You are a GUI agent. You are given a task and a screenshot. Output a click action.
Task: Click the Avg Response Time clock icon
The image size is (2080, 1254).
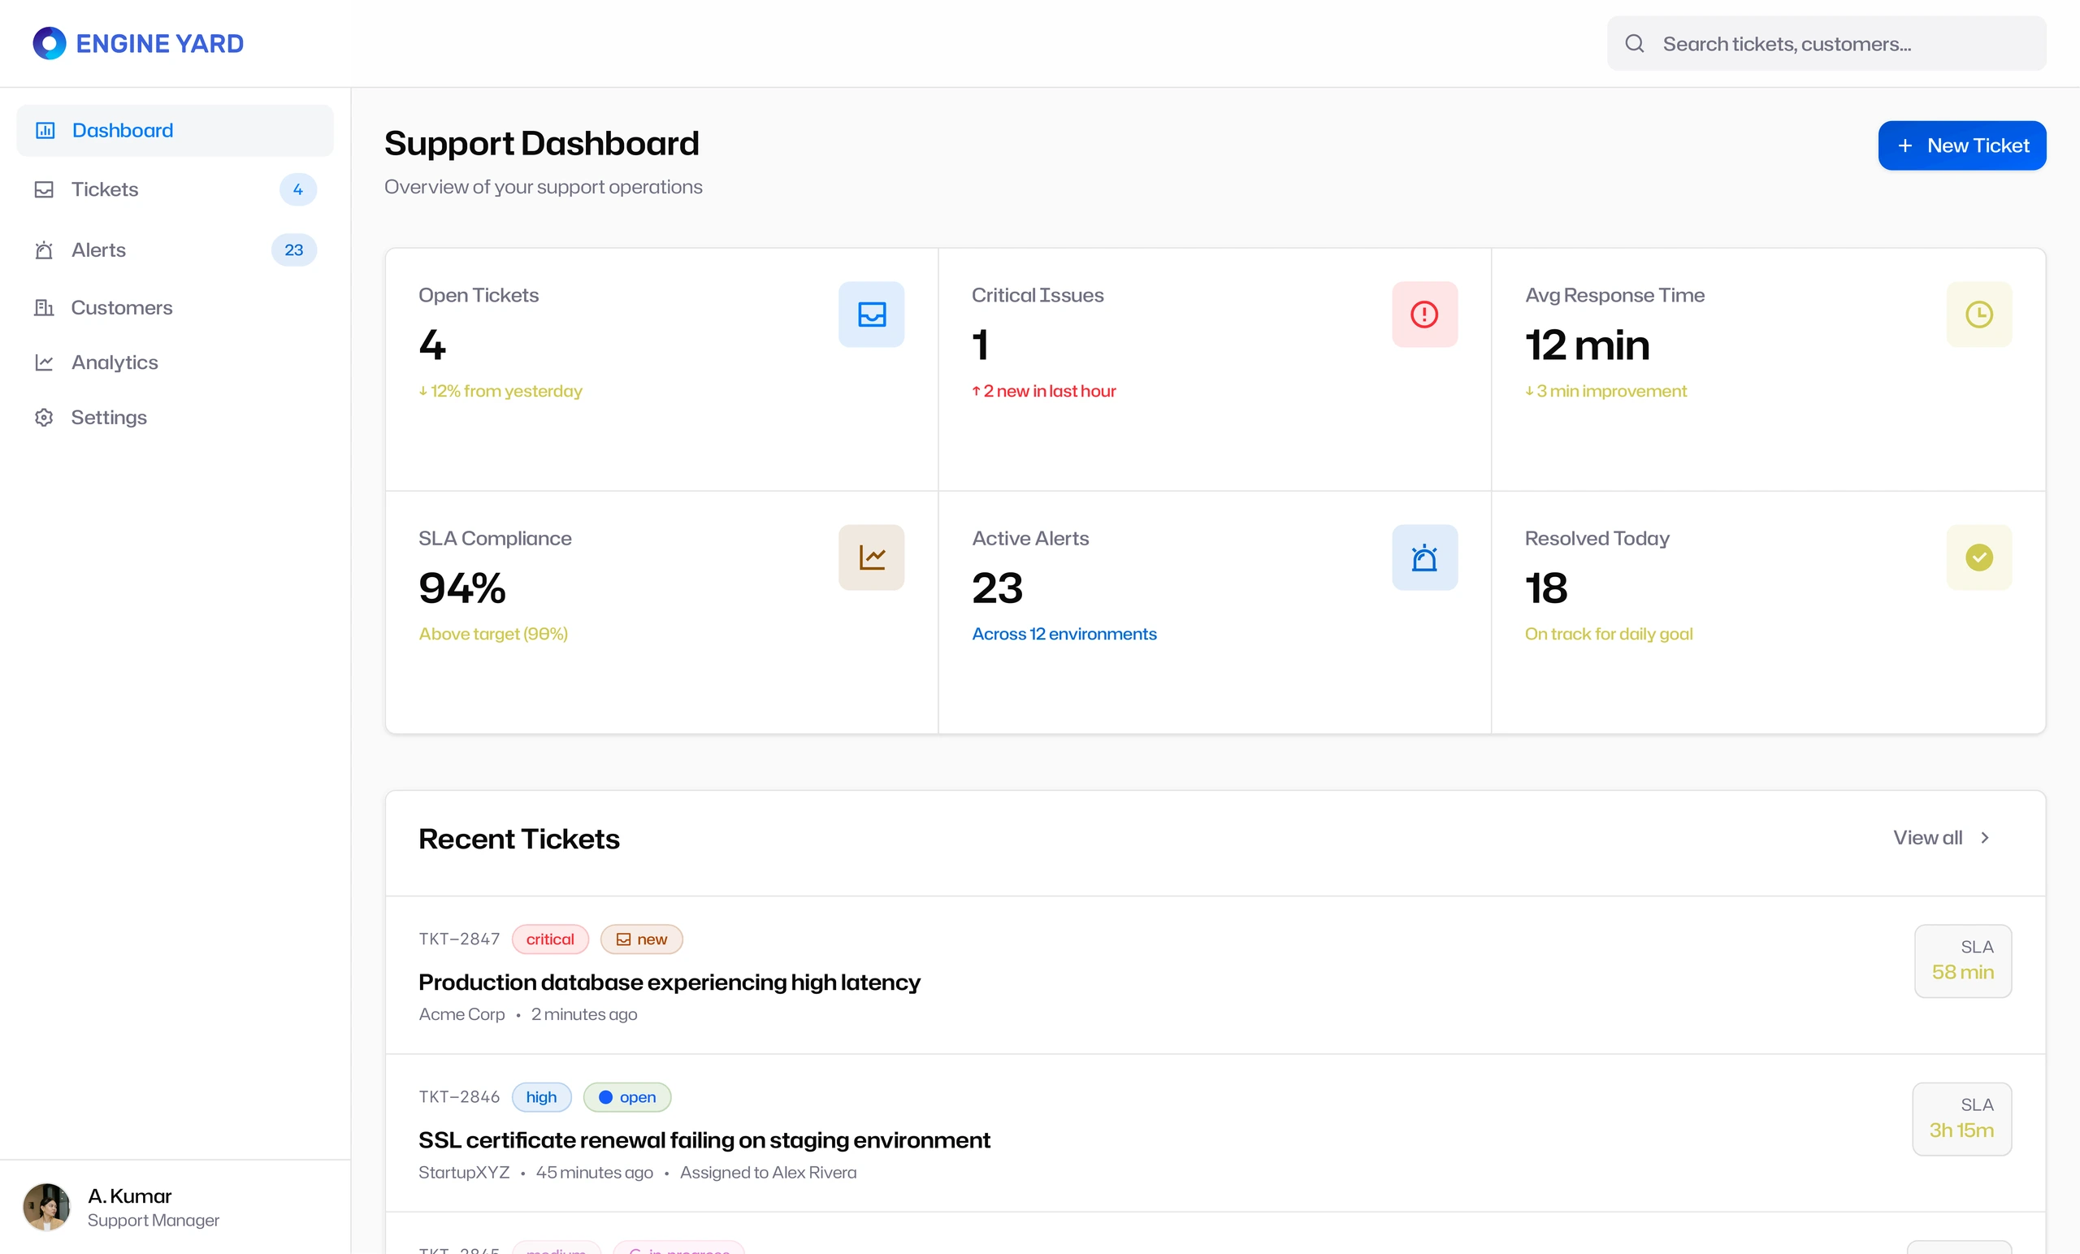coord(1978,315)
